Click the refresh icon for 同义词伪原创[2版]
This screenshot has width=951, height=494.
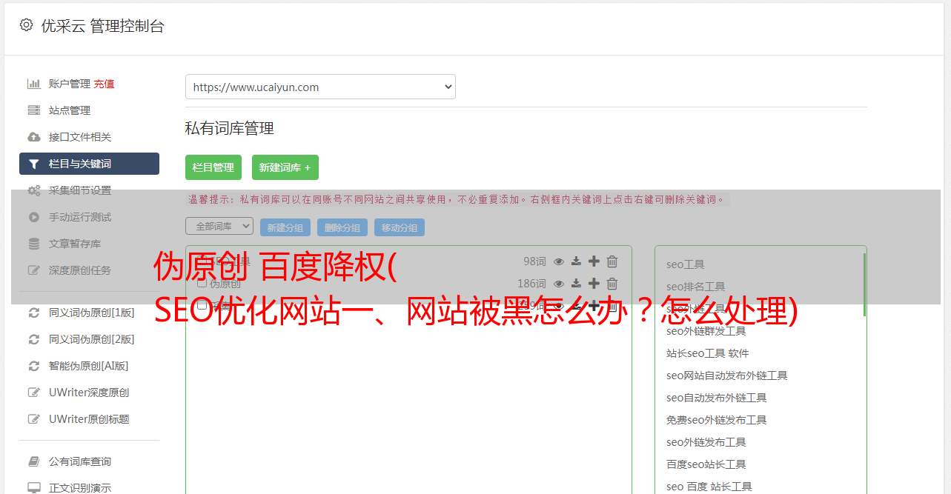pos(34,339)
